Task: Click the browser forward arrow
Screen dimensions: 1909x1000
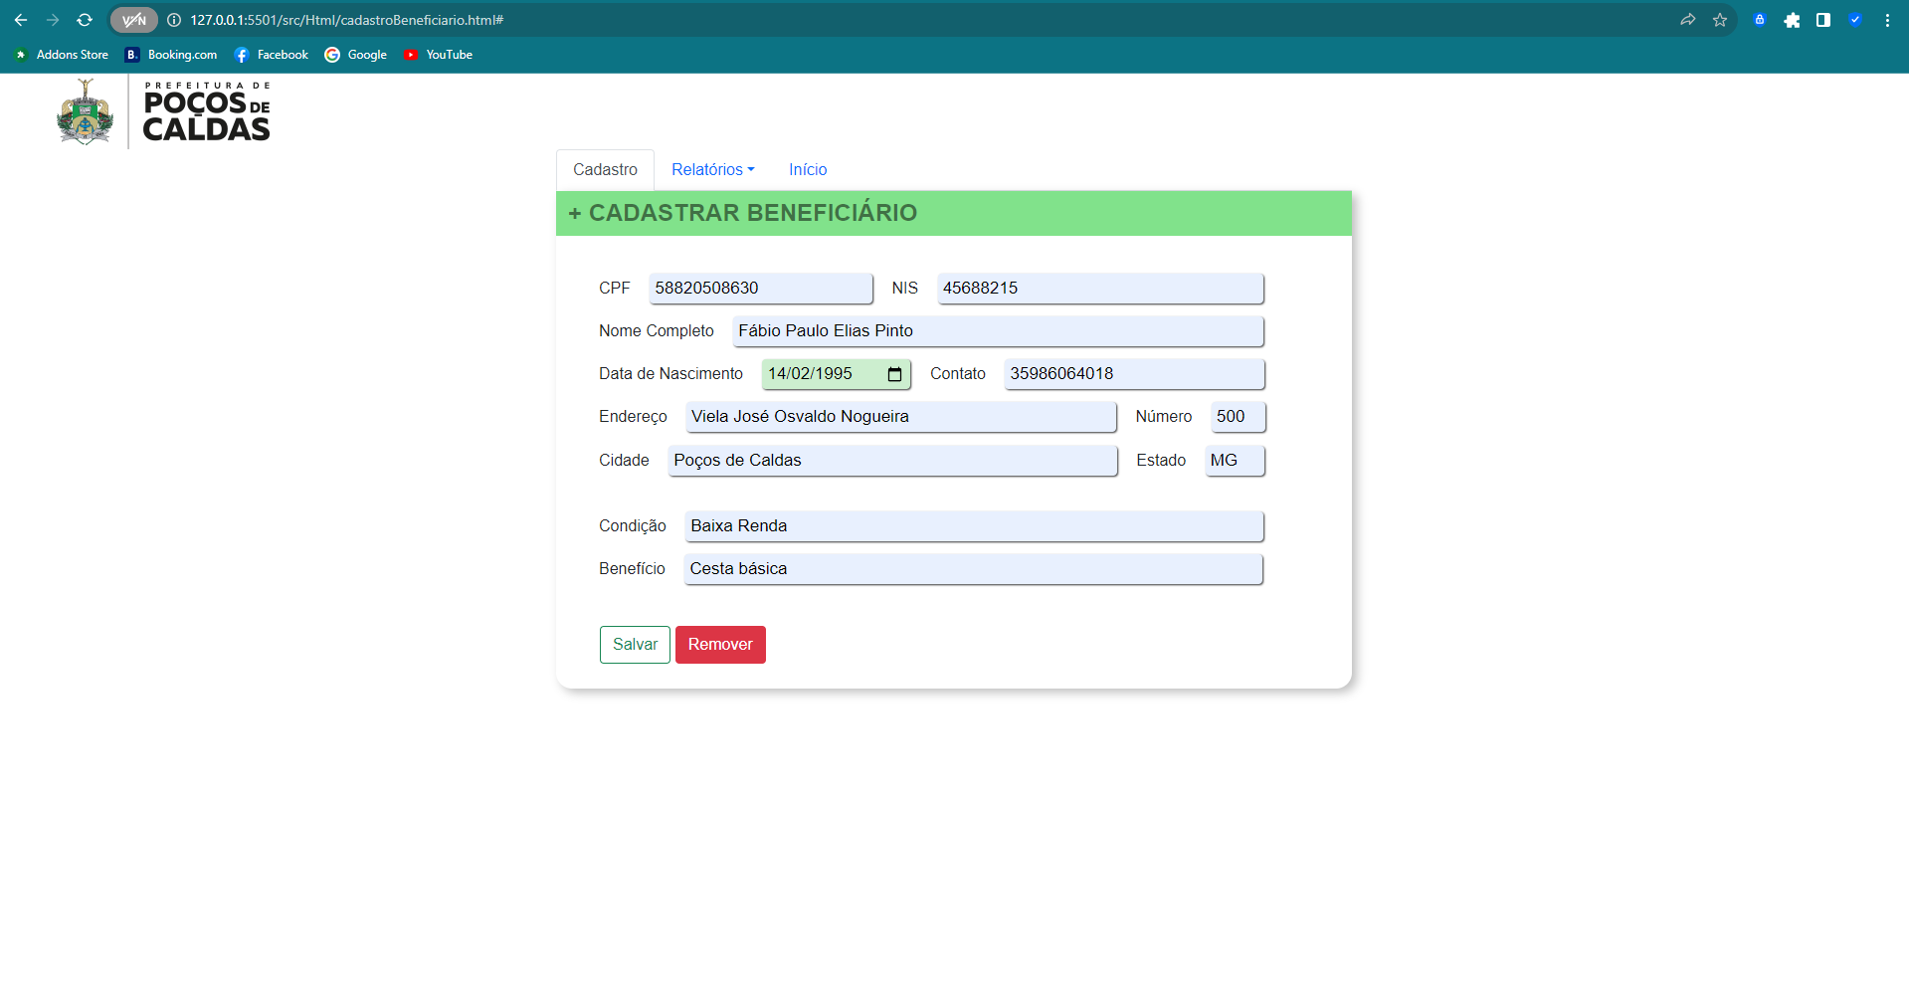Action: point(53,20)
